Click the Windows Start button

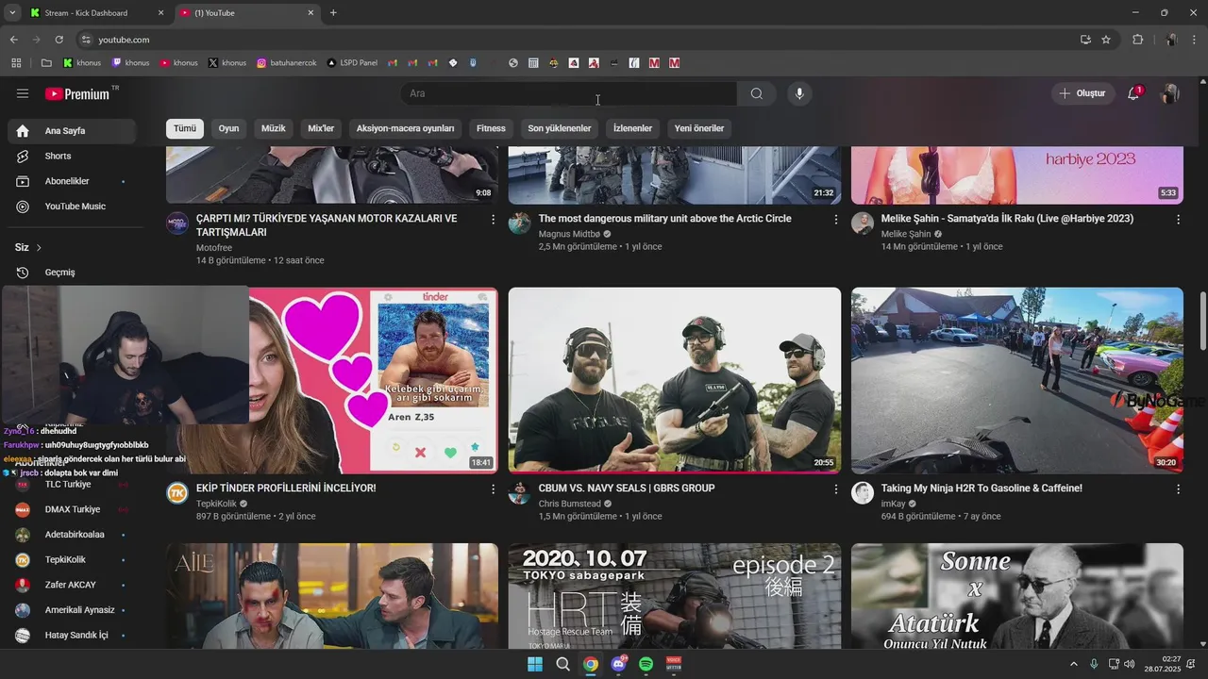pos(535,664)
